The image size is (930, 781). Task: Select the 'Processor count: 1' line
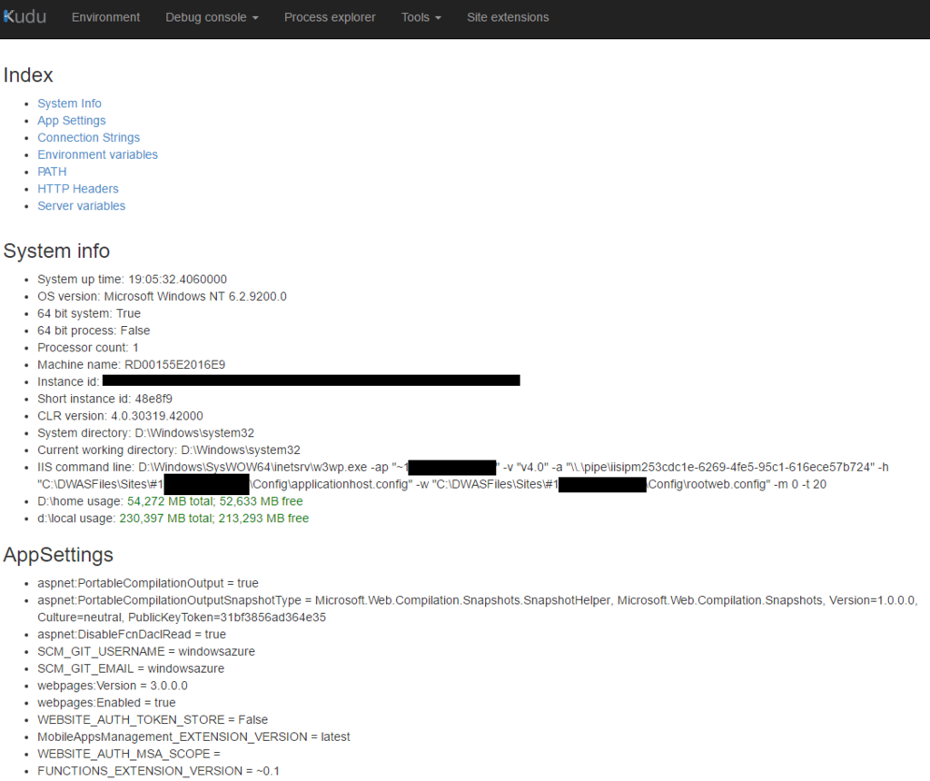[88, 348]
